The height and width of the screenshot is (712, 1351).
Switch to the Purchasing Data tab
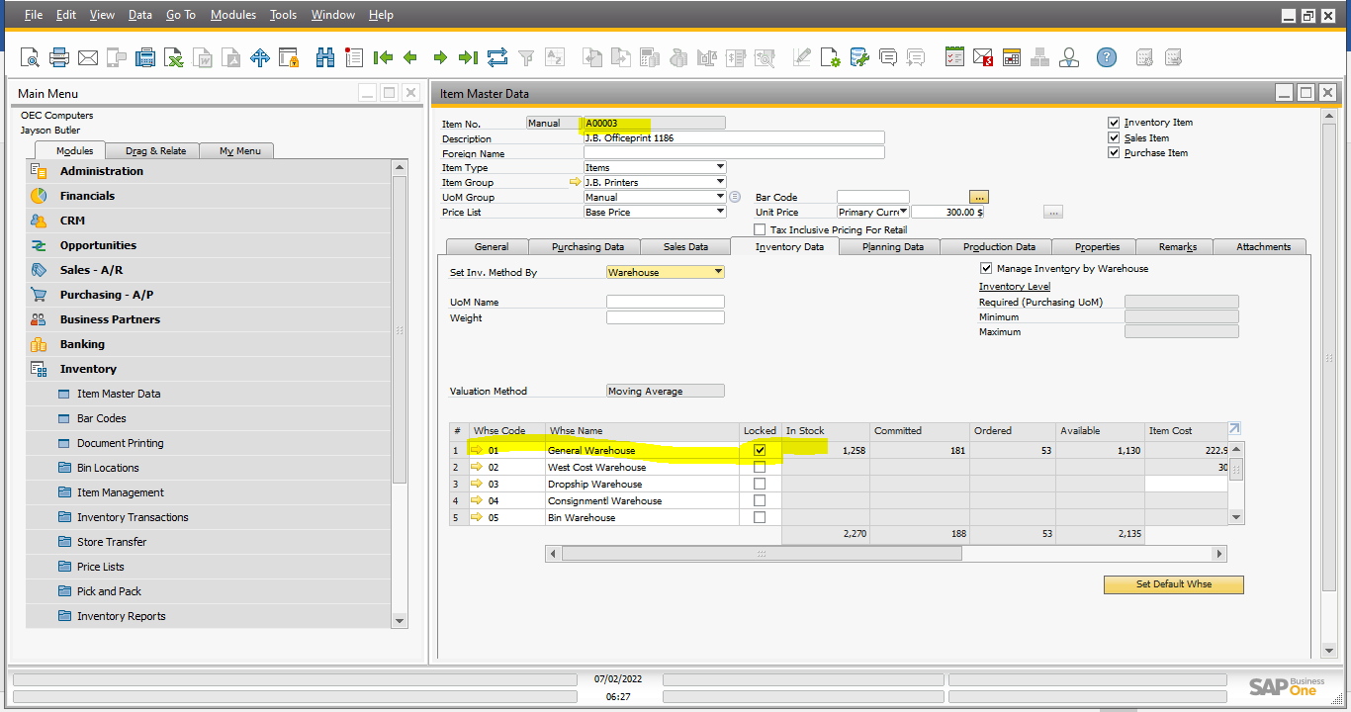[x=586, y=246]
